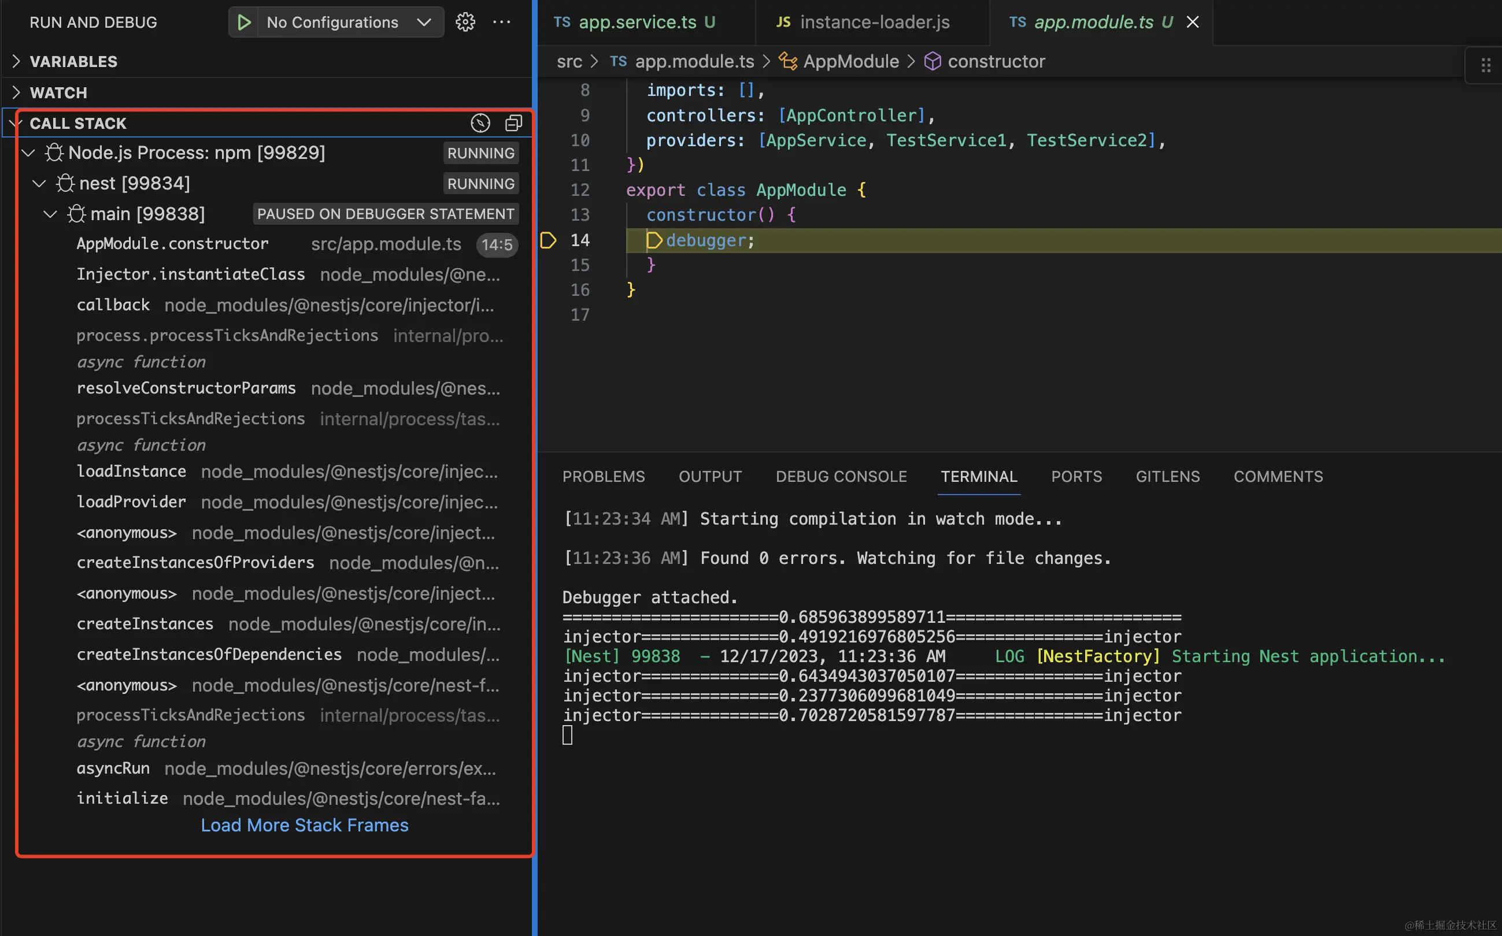Click the debug pointer in line 14 gutter
Viewport: 1502px width, 936px height.
(547, 240)
